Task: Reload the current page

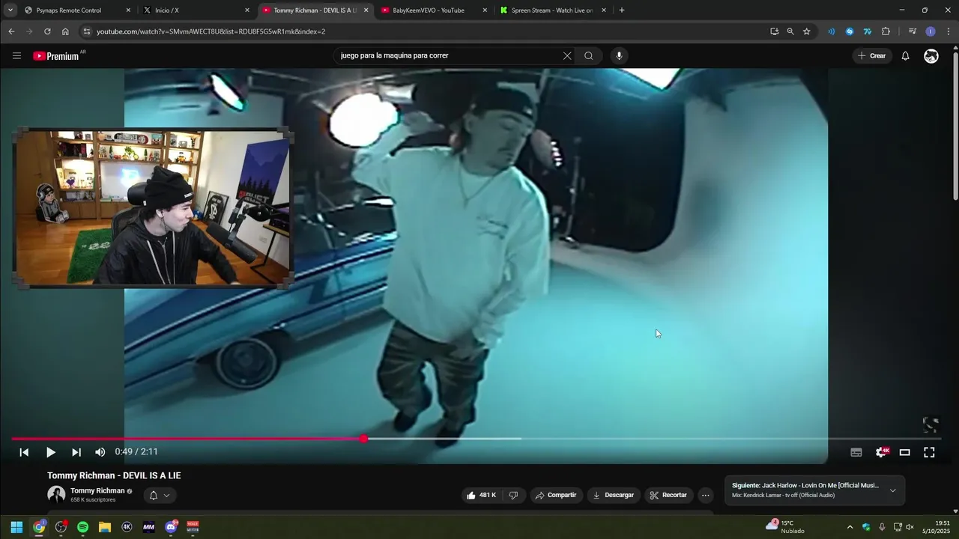Action: tap(47, 31)
